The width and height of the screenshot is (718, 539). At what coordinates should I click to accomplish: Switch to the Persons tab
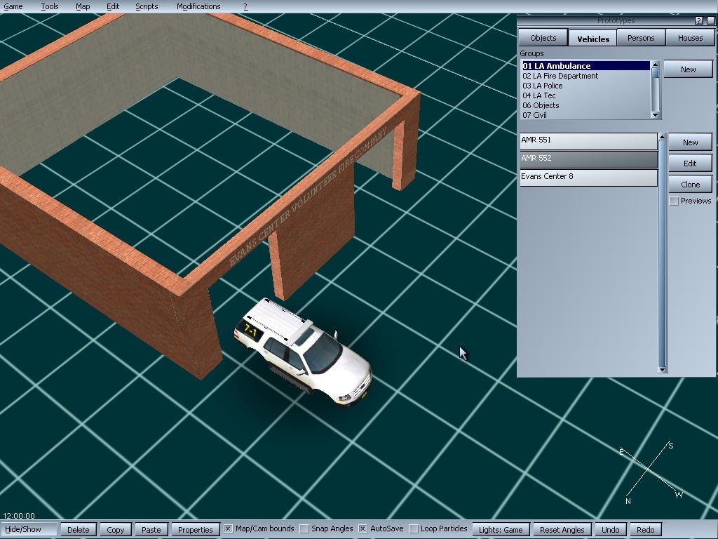click(x=641, y=38)
